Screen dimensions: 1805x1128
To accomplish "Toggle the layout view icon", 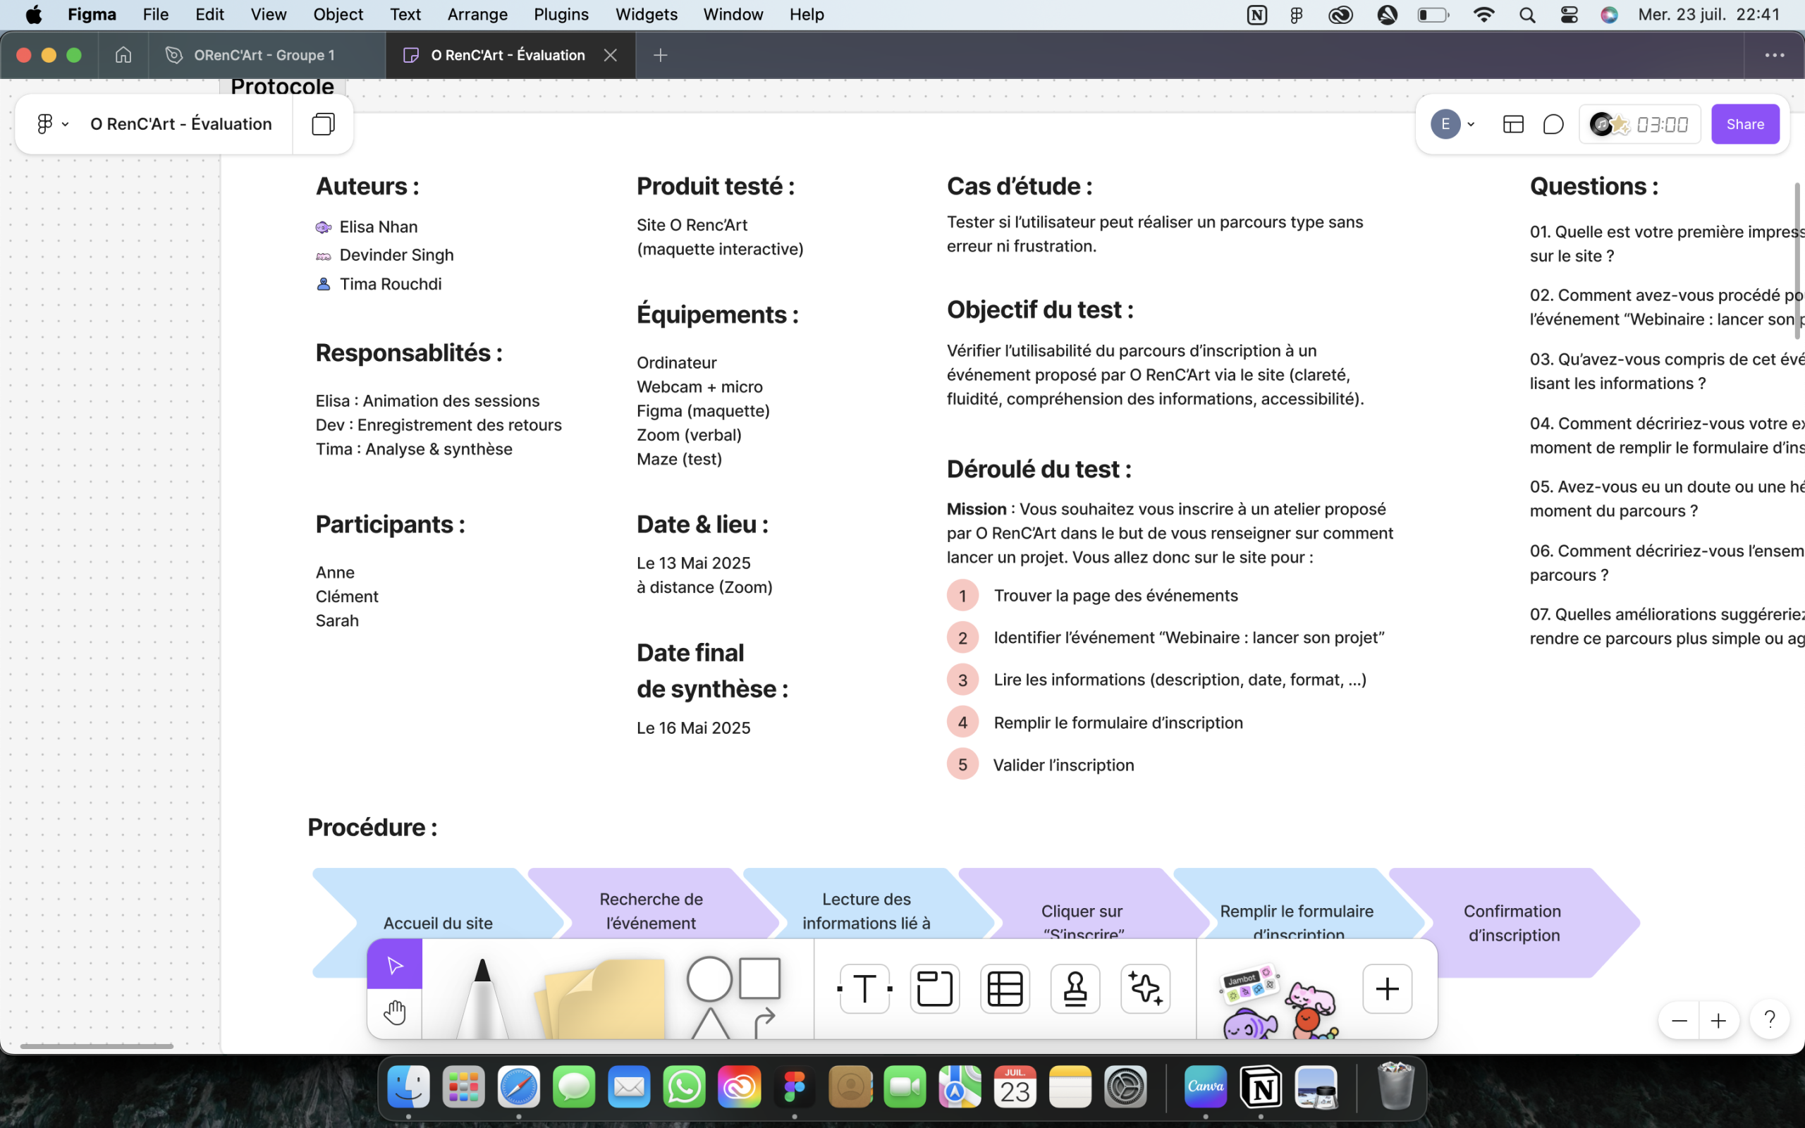I will click(x=1512, y=124).
